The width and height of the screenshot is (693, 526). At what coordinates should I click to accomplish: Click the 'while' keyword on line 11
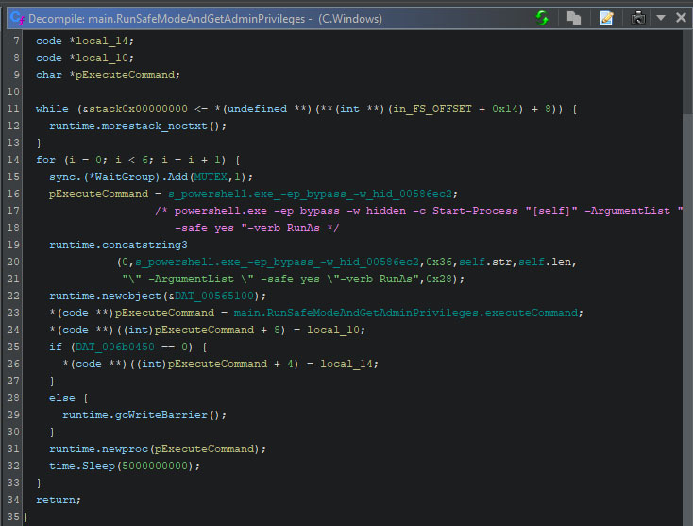(x=52, y=110)
